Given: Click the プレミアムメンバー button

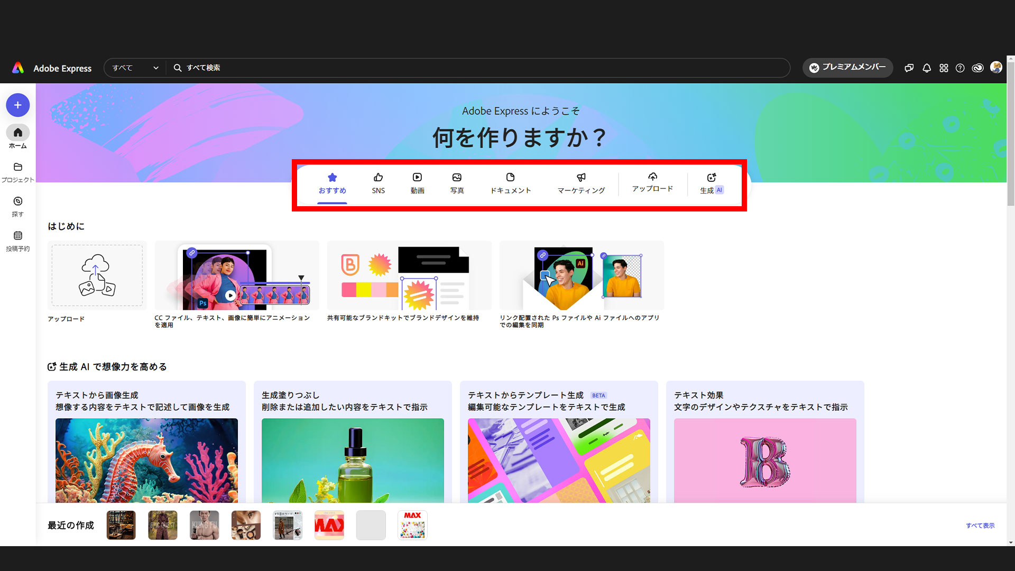Looking at the screenshot, I should pyautogui.click(x=847, y=68).
